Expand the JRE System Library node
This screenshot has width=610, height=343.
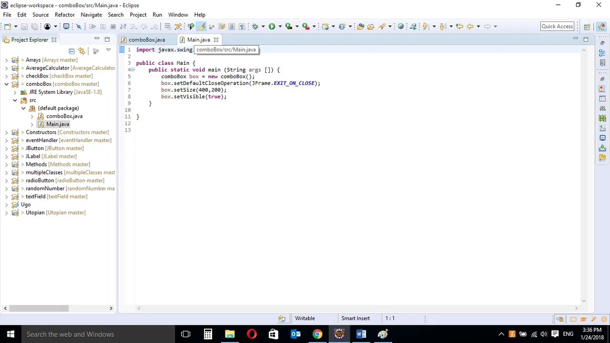(x=15, y=92)
